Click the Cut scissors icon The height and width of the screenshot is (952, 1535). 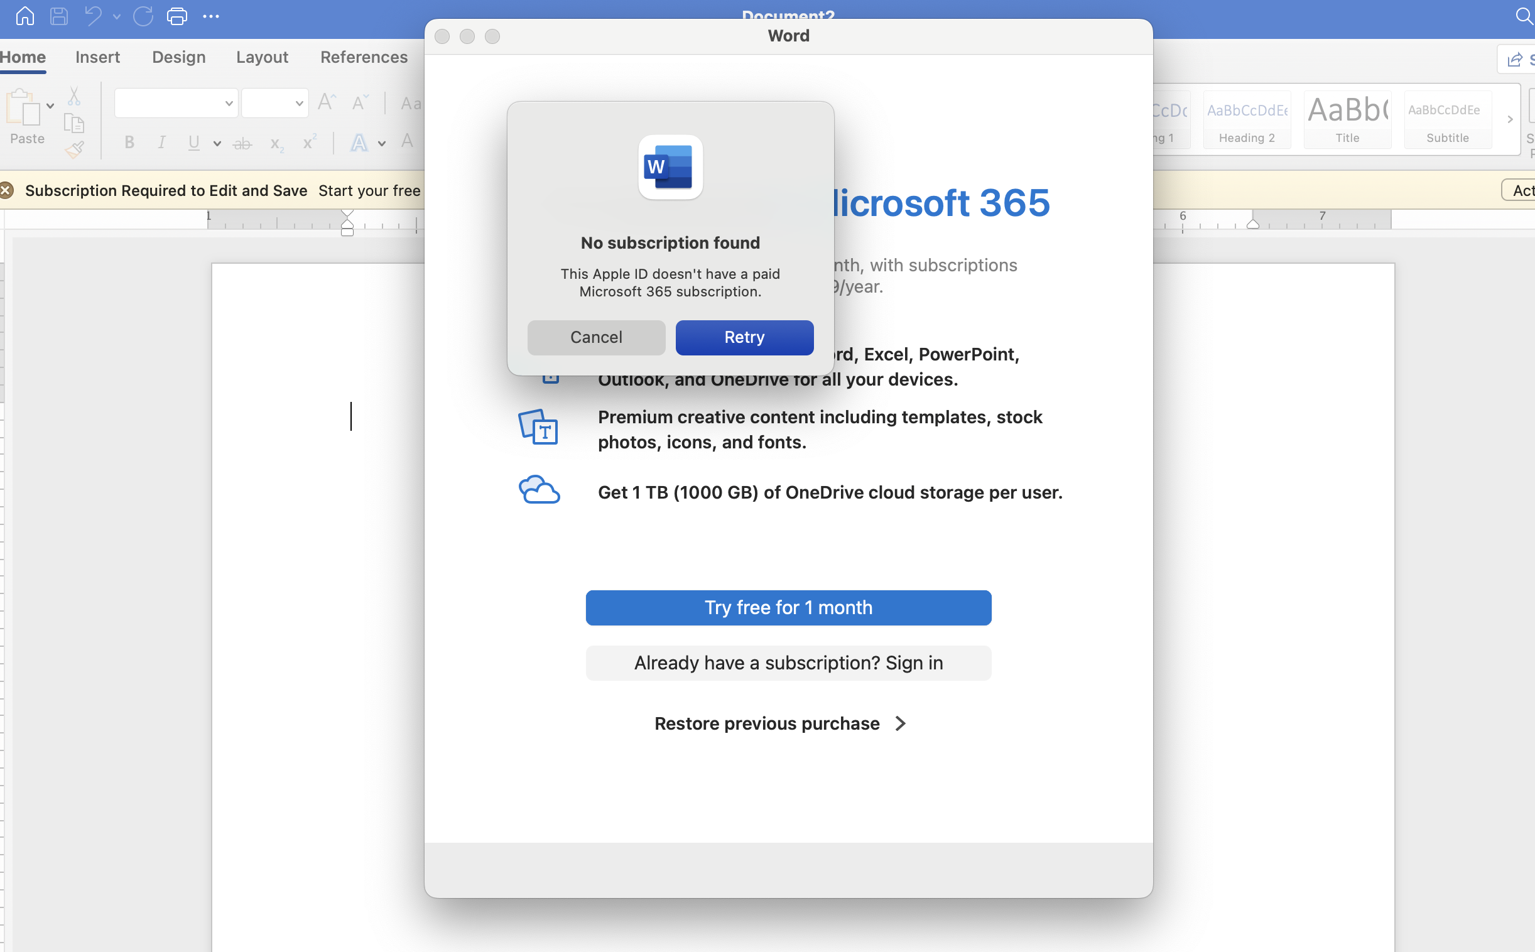point(74,96)
